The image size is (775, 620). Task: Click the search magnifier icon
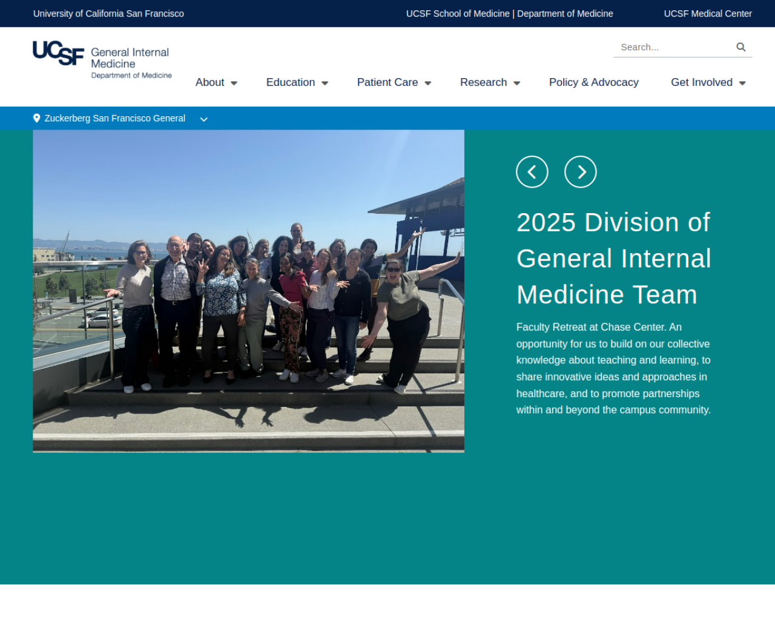pos(740,47)
